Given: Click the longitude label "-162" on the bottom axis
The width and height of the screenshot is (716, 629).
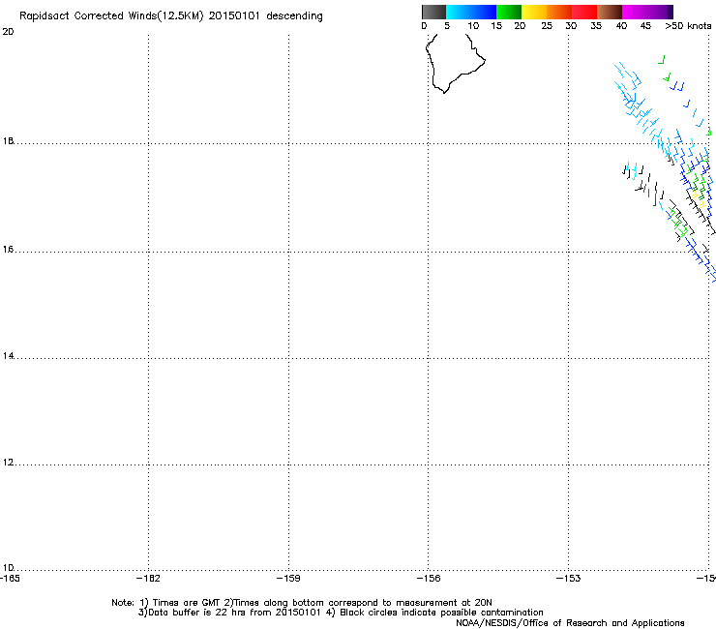Looking at the screenshot, I should pyautogui.click(x=148, y=579).
